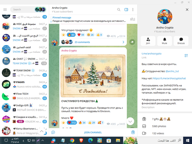This screenshot has width=192, height=144.
Task: Open the Коты-Воители chat
Action: [x=24, y=131]
